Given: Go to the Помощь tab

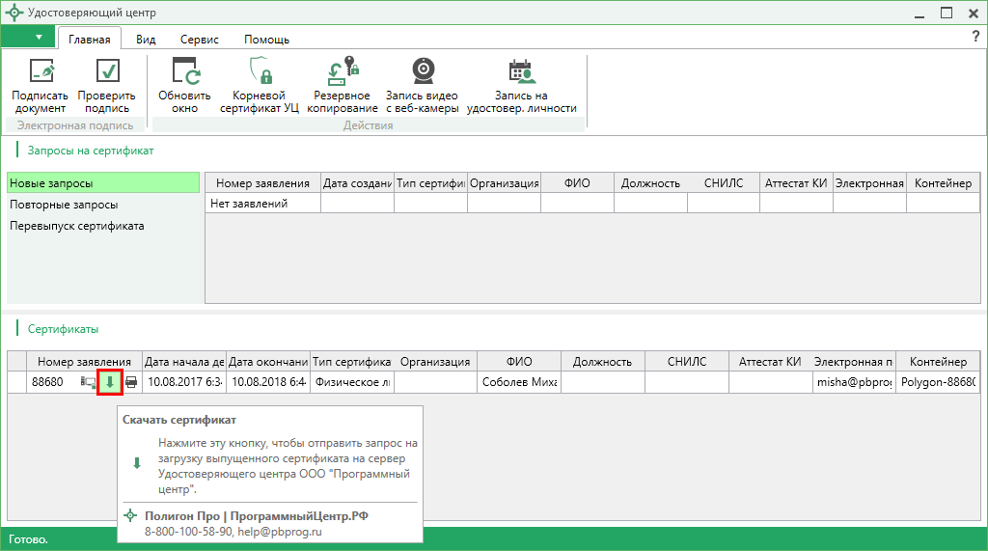Looking at the screenshot, I should [x=266, y=40].
